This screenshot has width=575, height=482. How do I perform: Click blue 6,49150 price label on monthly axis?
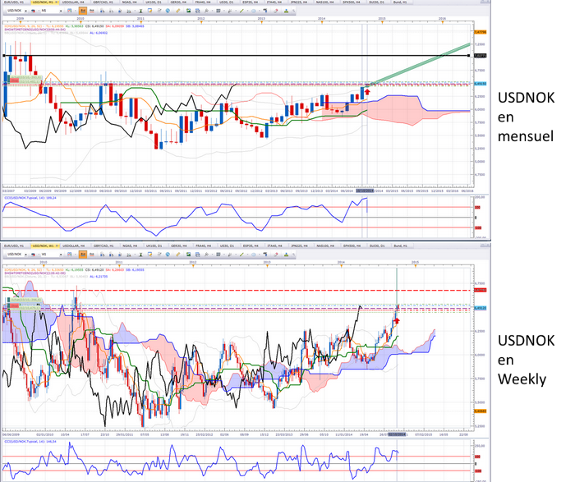(x=480, y=84)
